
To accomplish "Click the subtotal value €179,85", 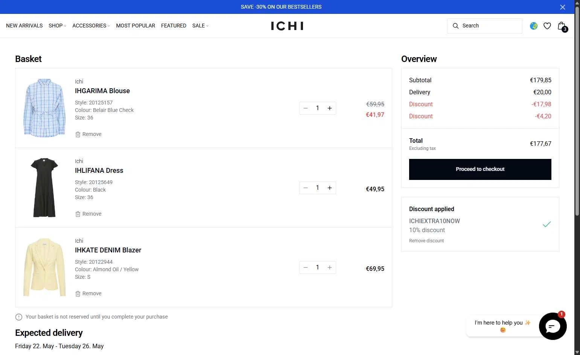I will pos(540,80).
